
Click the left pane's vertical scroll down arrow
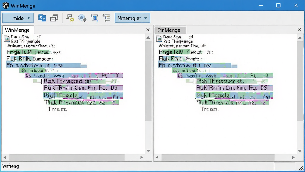click(148, 151)
